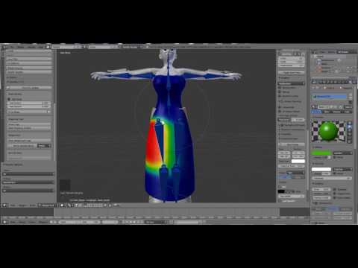
Task: Click the timeline frame area
Action: (x=166, y=212)
